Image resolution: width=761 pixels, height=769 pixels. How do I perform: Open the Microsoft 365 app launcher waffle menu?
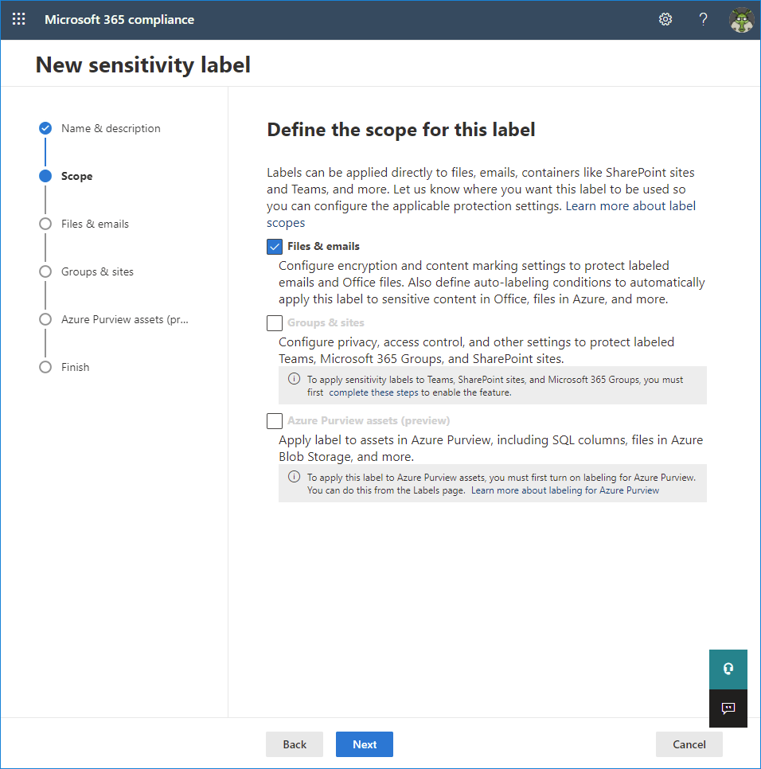(18, 19)
